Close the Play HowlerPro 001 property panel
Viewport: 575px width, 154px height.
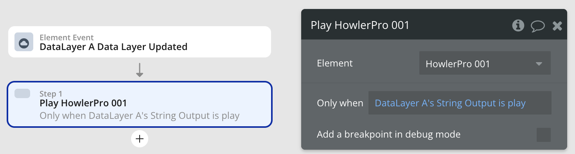pyautogui.click(x=557, y=26)
